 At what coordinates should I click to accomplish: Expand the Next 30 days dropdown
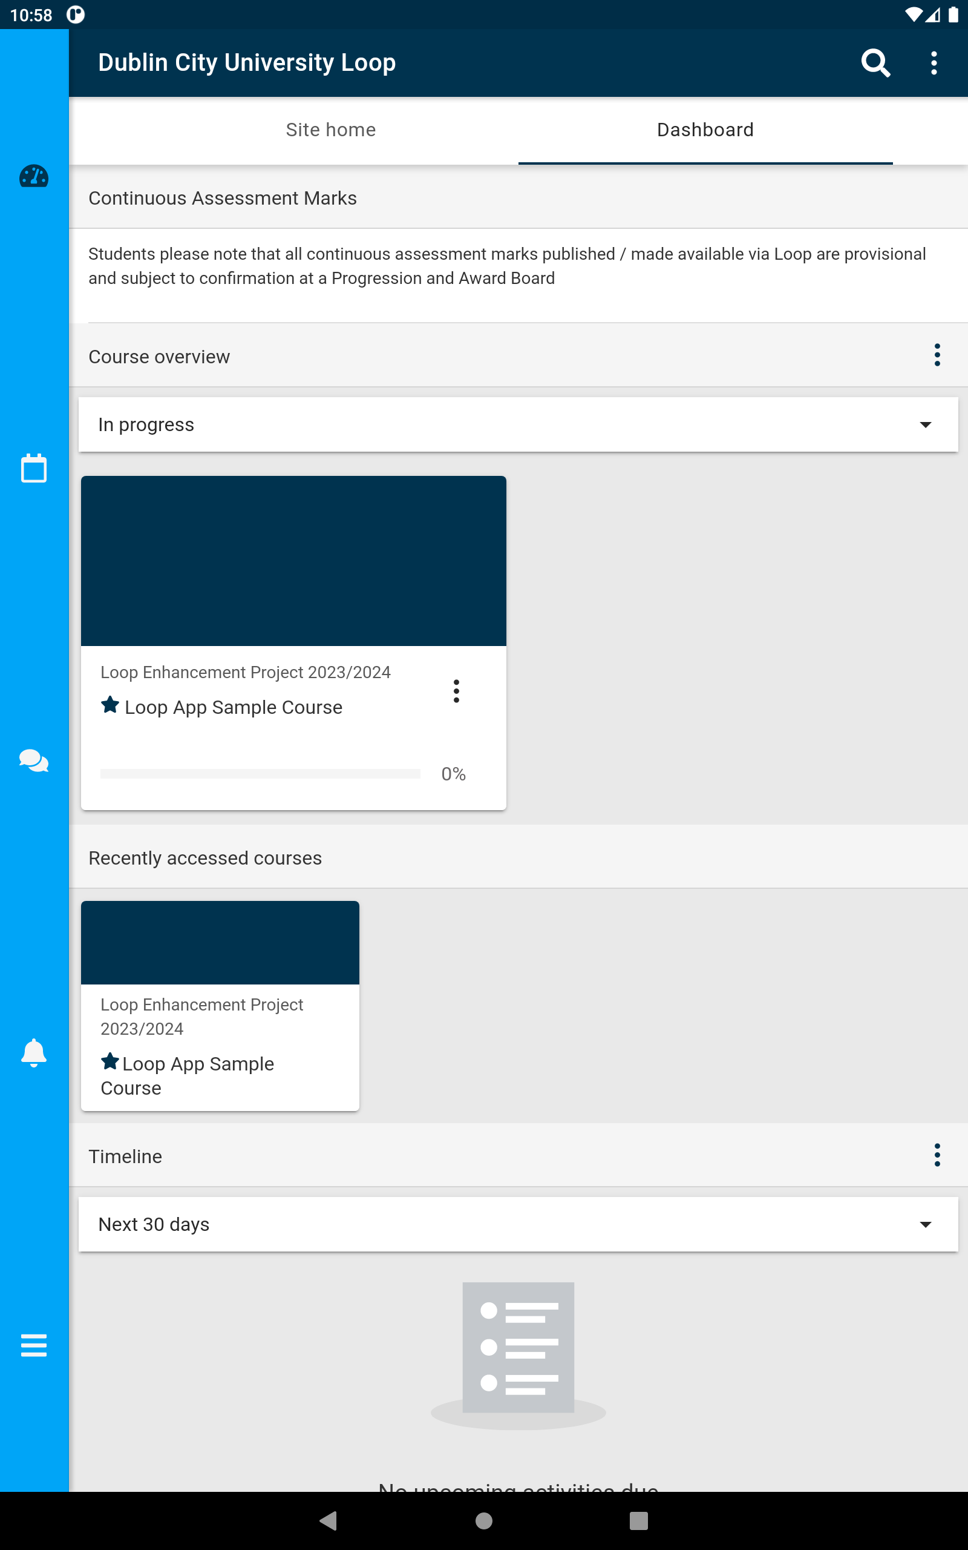[x=518, y=1224]
